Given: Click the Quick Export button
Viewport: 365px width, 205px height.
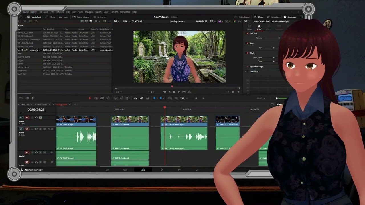Looking at the screenshot, I should [242, 17].
